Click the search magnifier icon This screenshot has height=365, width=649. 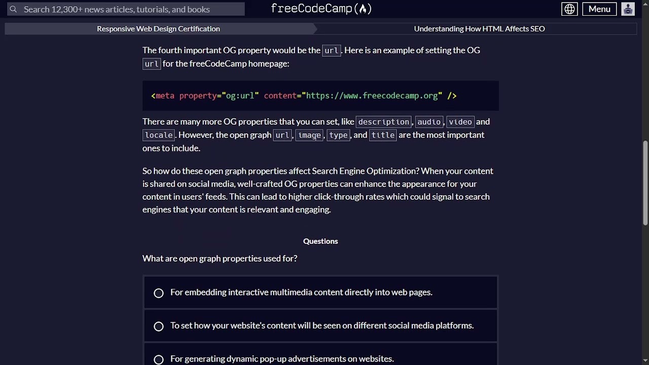tap(13, 9)
